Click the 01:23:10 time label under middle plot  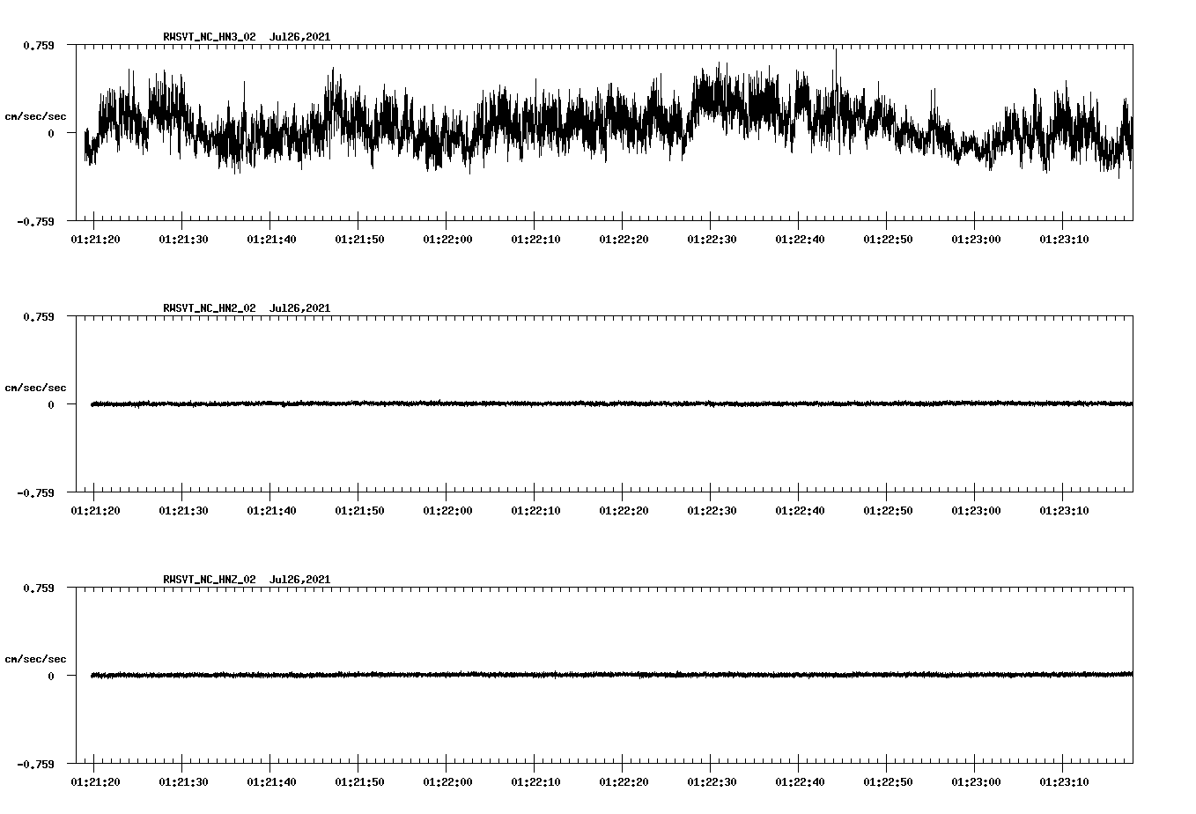(1064, 509)
